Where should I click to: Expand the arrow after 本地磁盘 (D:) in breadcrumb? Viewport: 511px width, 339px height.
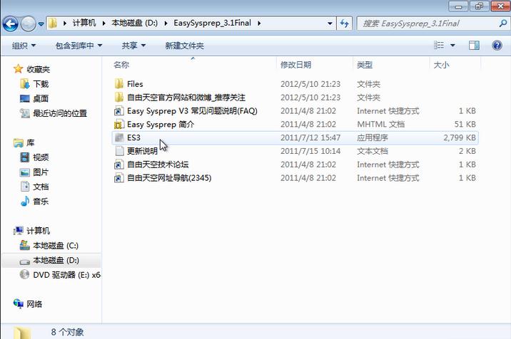[x=166, y=24]
